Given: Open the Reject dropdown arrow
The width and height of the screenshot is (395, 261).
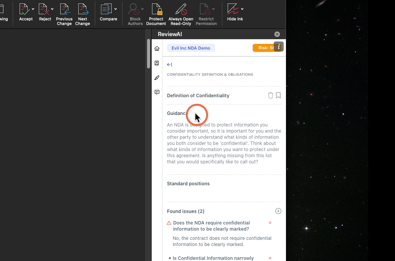Looking at the screenshot, I should coord(52,9).
